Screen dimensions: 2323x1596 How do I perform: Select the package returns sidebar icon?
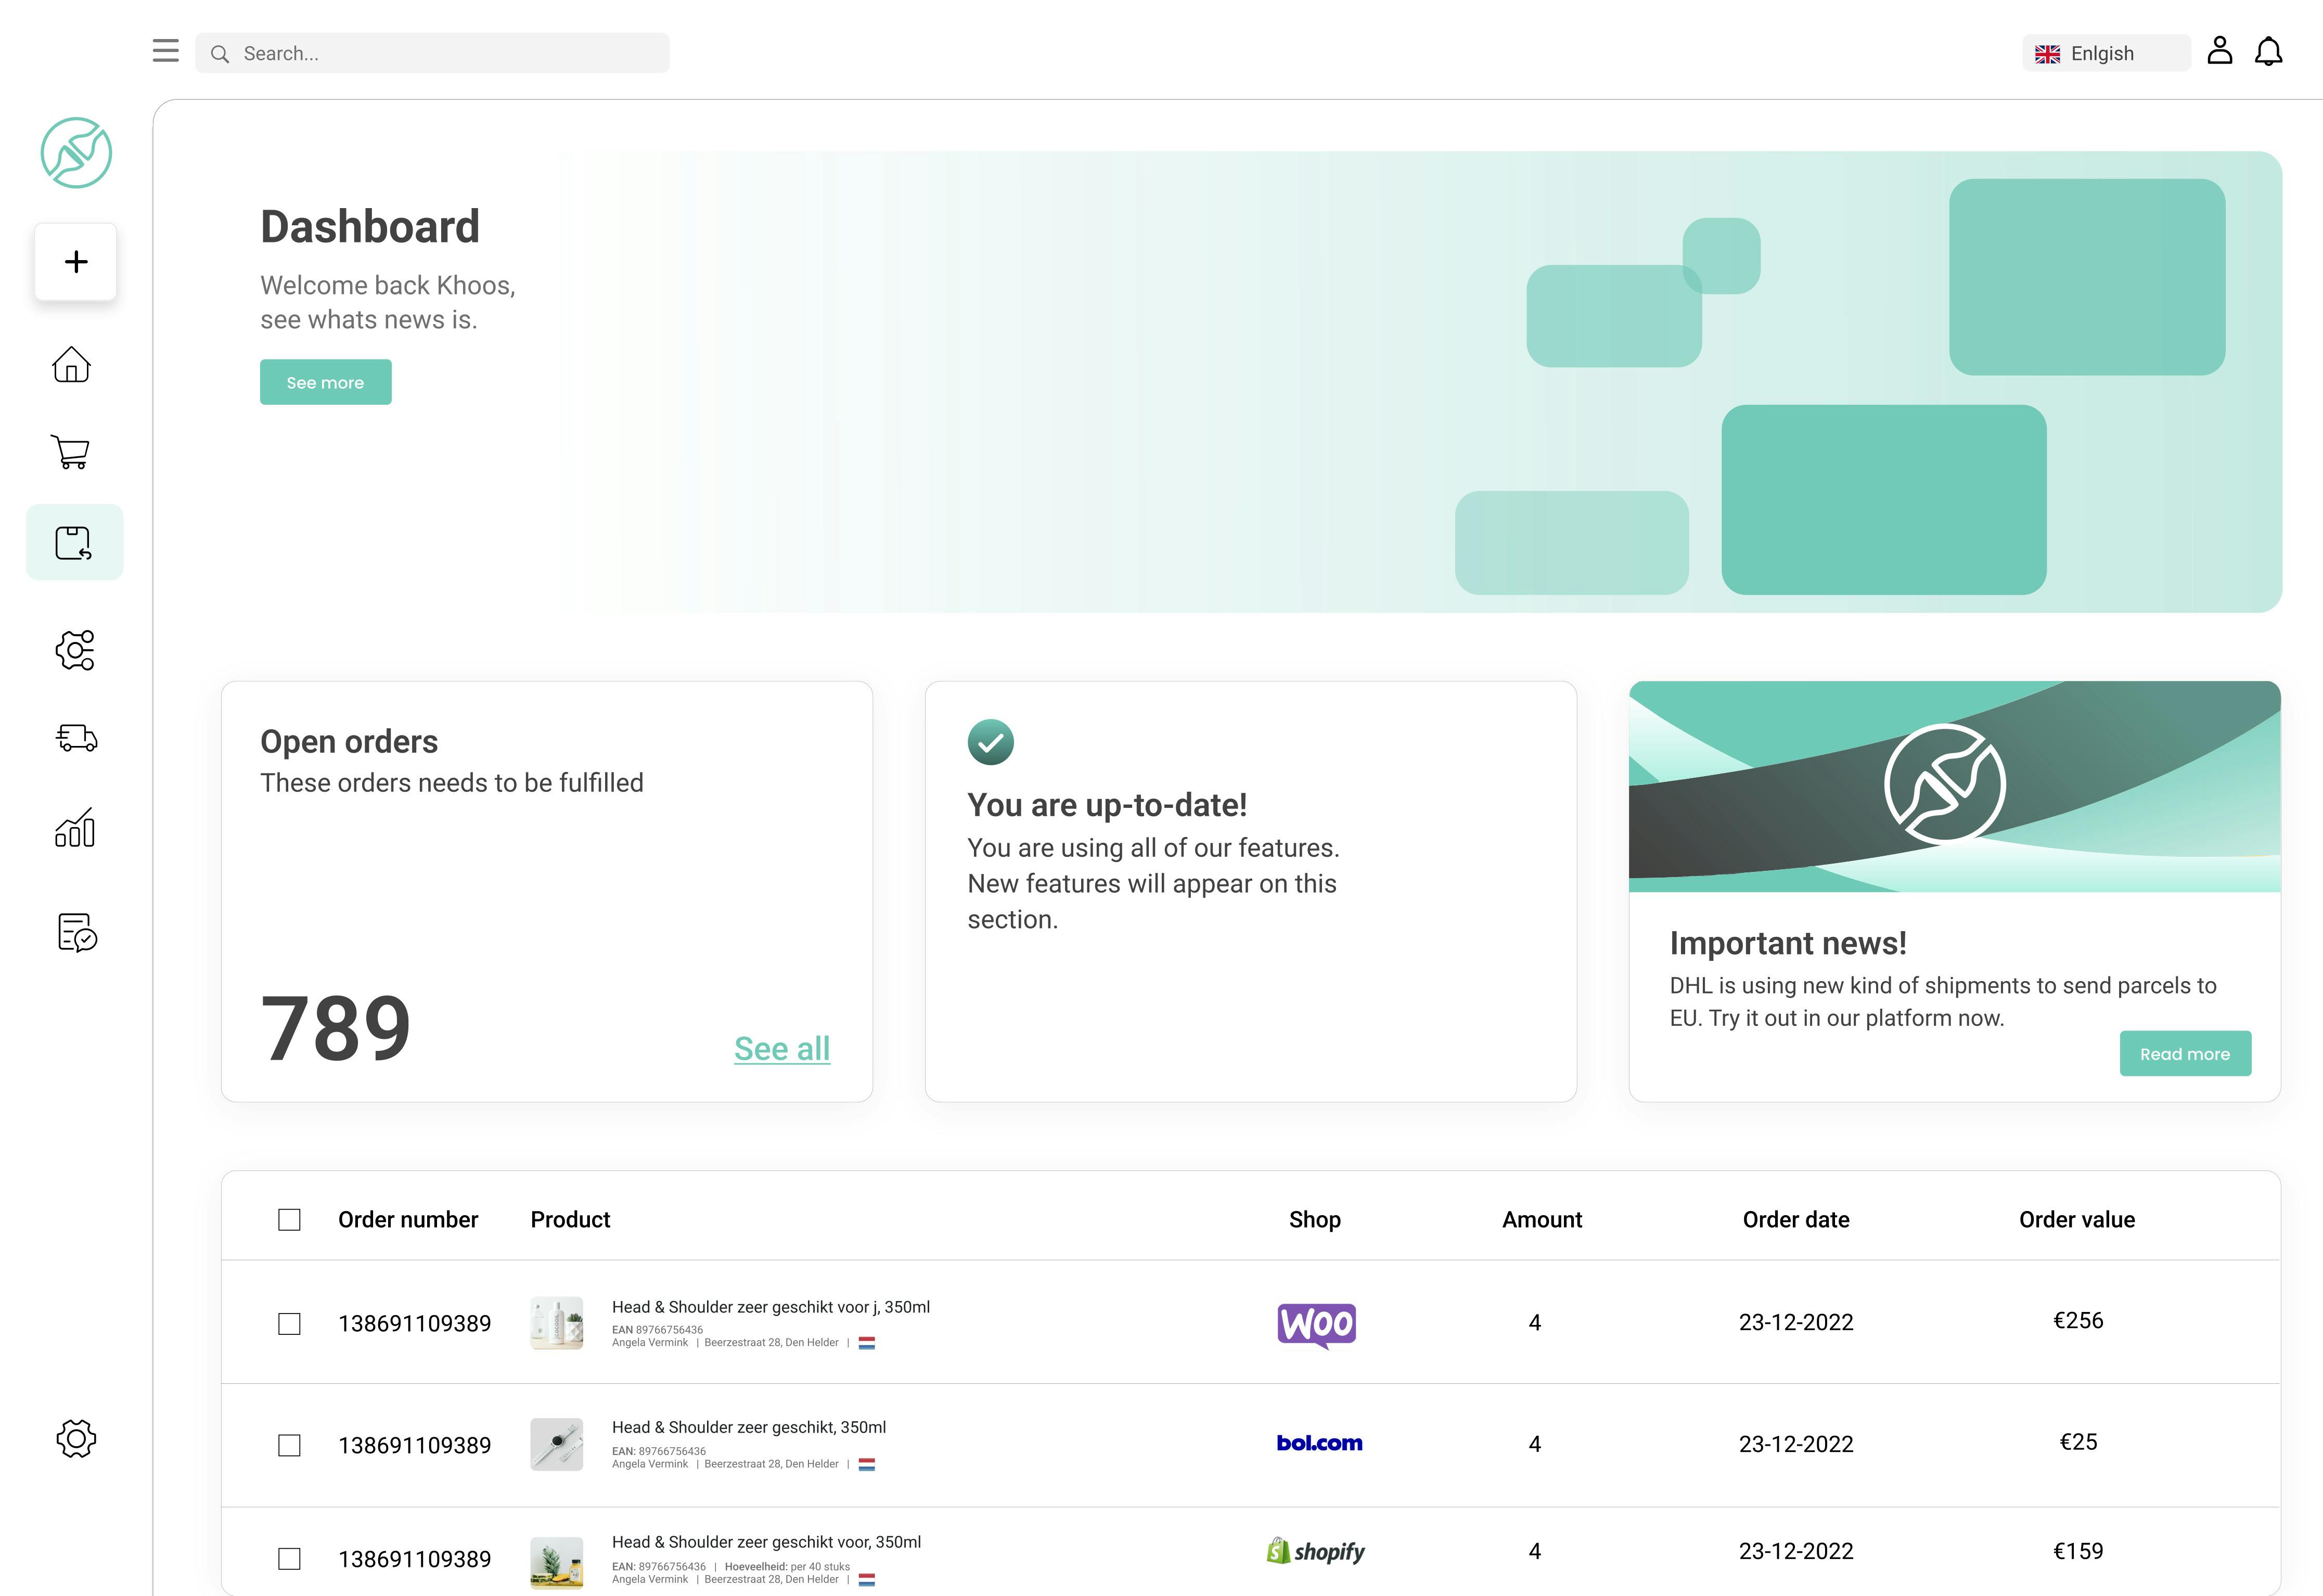click(74, 543)
